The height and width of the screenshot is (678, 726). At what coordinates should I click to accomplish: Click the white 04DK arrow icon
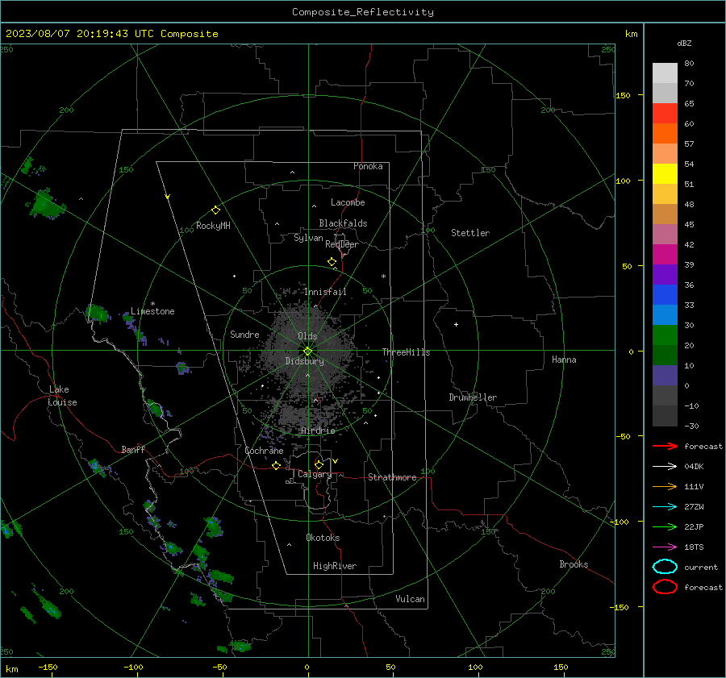665,466
